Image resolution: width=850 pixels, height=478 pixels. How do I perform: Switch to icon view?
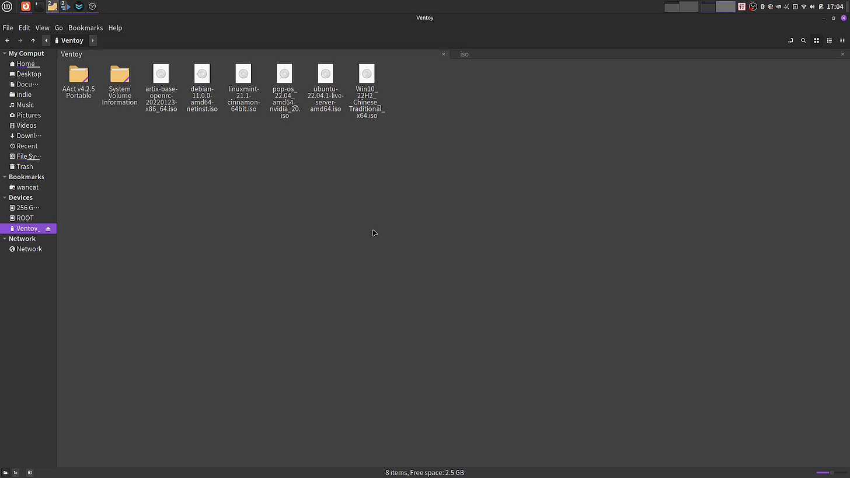click(816, 40)
